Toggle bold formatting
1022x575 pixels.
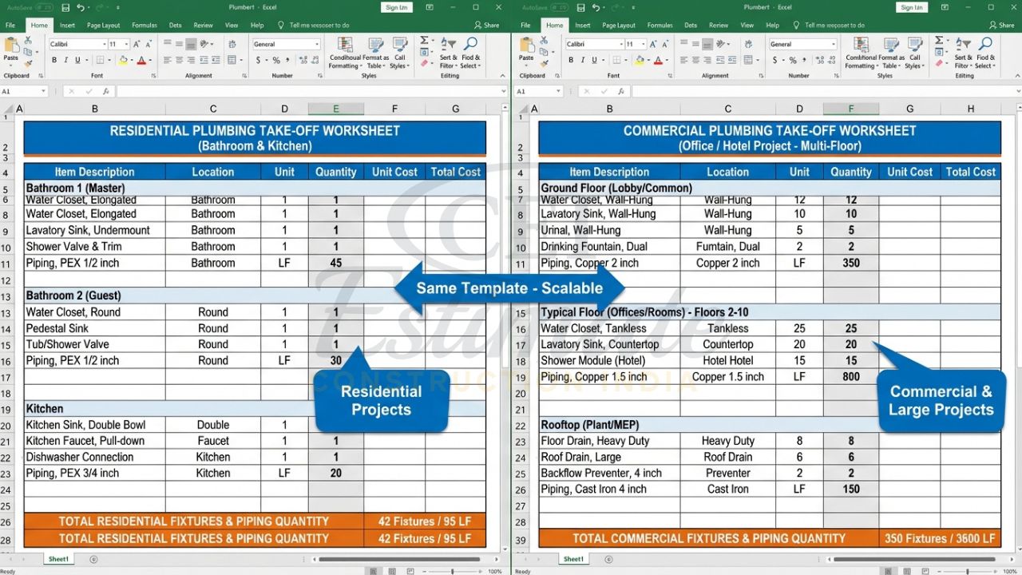click(x=53, y=59)
